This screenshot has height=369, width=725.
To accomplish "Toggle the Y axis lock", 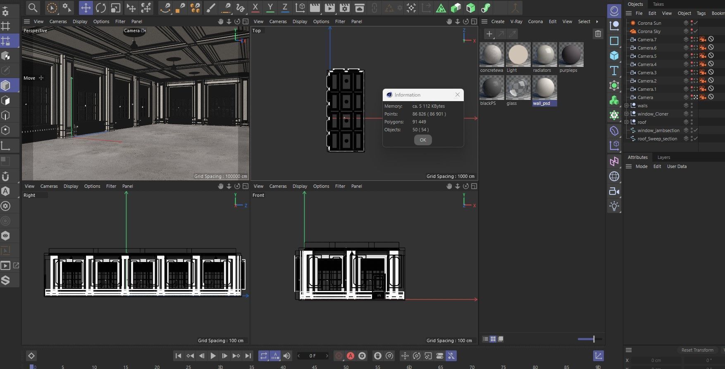I will [270, 7].
